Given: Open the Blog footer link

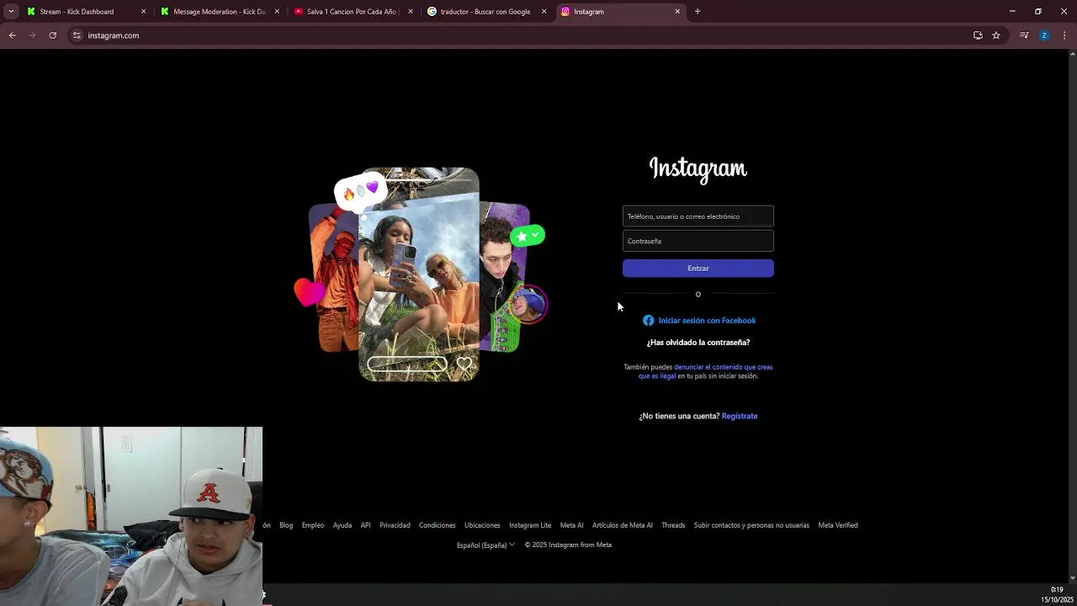Looking at the screenshot, I should [286, 525].
